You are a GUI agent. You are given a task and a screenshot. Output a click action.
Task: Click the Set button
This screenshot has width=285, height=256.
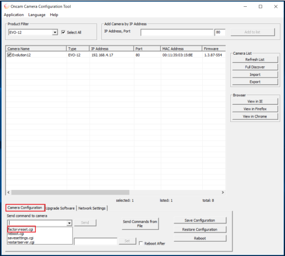(x=127, y=241)
